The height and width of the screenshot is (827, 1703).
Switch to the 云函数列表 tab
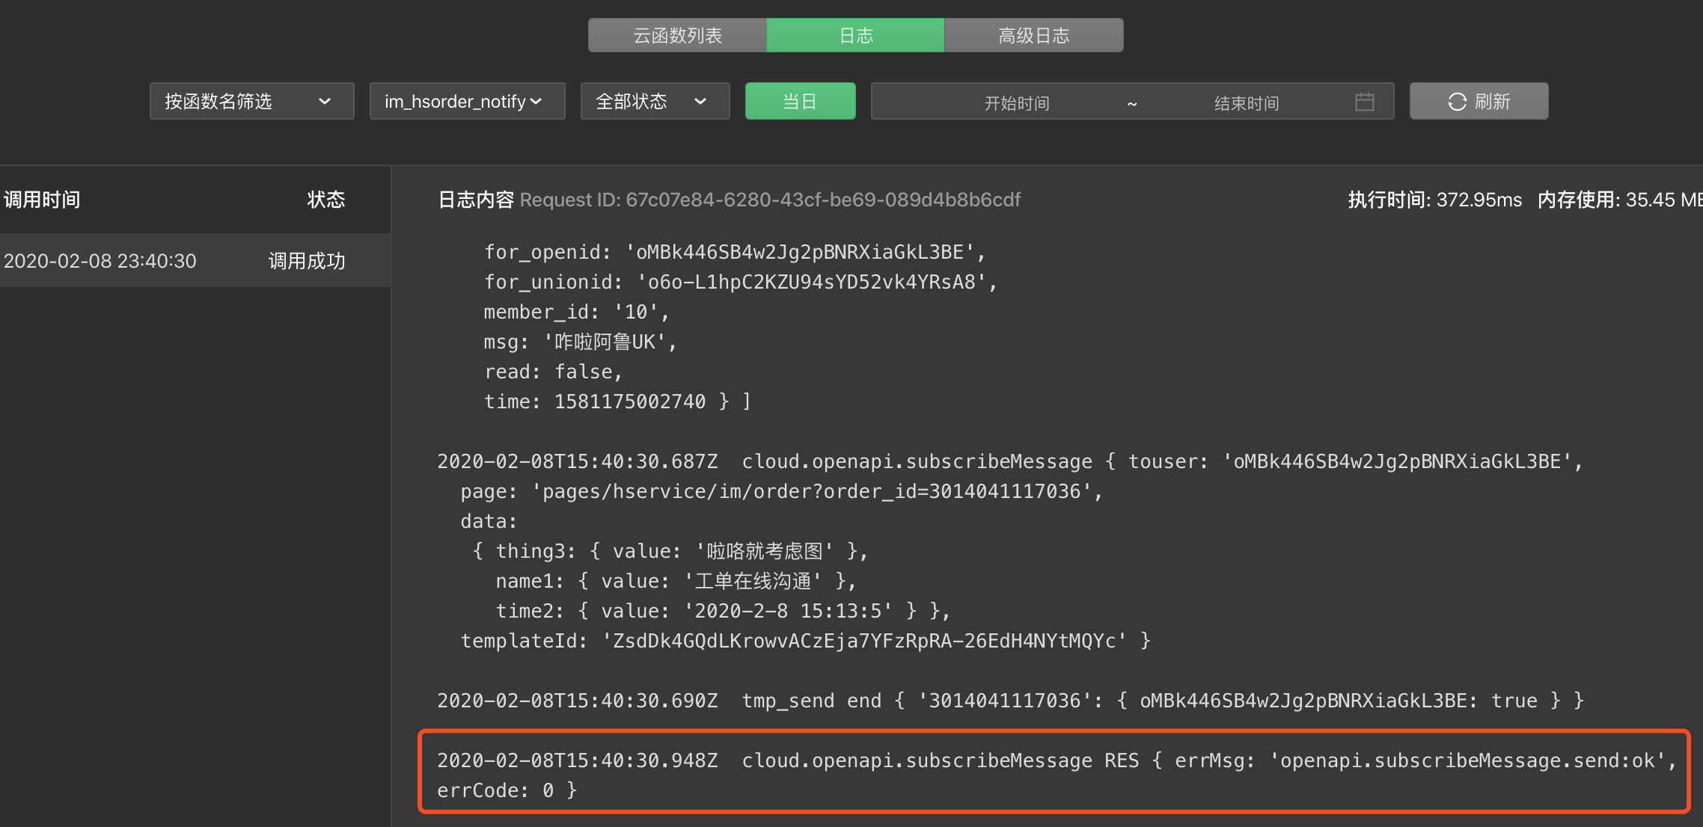click(x=677, y=35)
